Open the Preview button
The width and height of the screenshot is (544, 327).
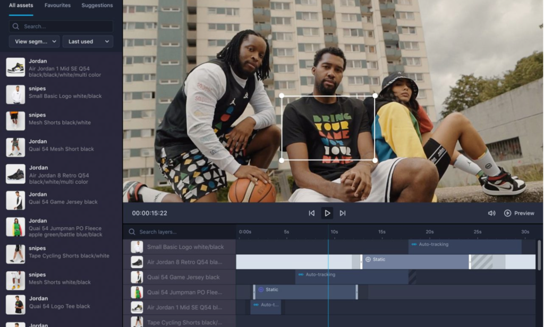coord(520,213)
